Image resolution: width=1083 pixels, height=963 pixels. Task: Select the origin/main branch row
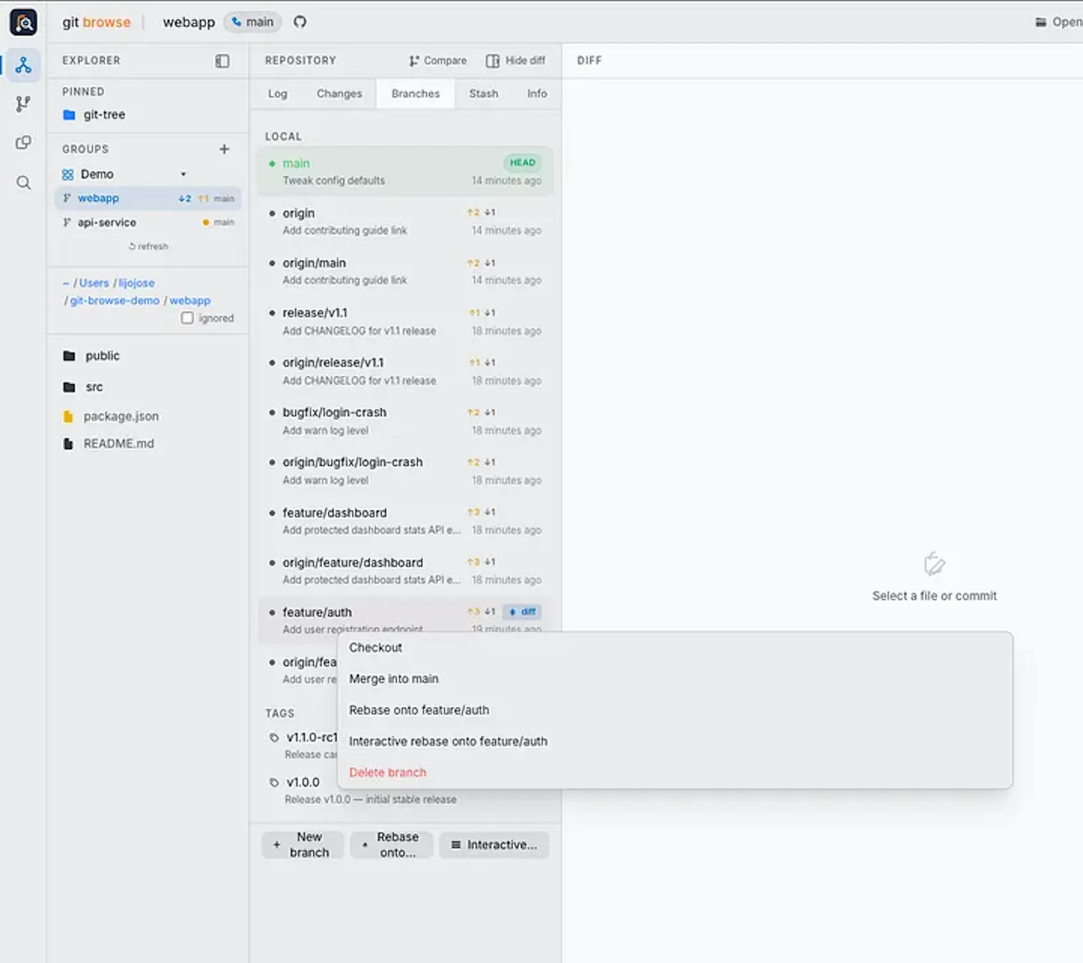point(405,272)
